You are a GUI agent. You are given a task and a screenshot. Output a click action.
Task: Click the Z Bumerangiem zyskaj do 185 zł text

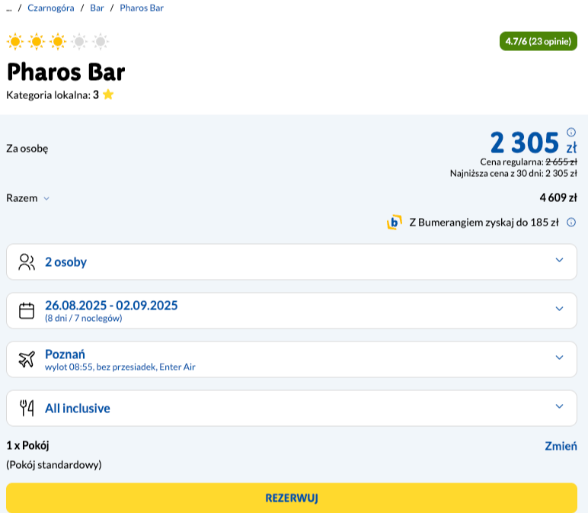(484, 223)
